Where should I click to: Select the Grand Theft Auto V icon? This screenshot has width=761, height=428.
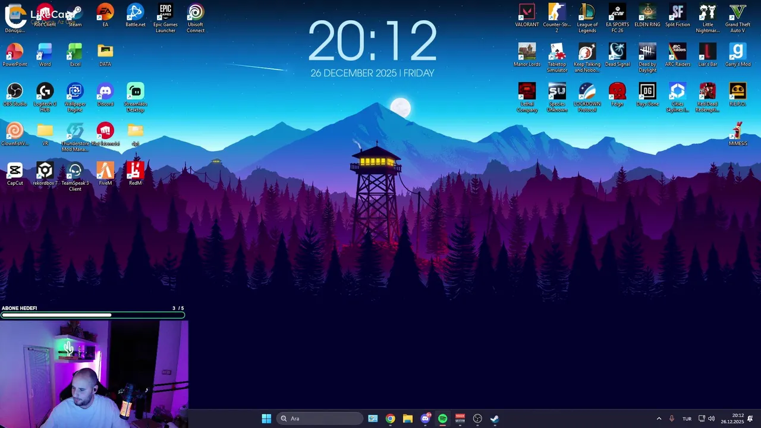(x=738, y=18)
